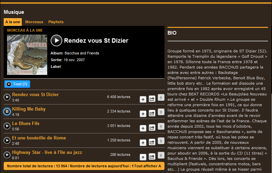Viewport: 272px width, 173px height.
Task: Click the Nombre total de lectures : 13 954 text
Action: (37, 166)
